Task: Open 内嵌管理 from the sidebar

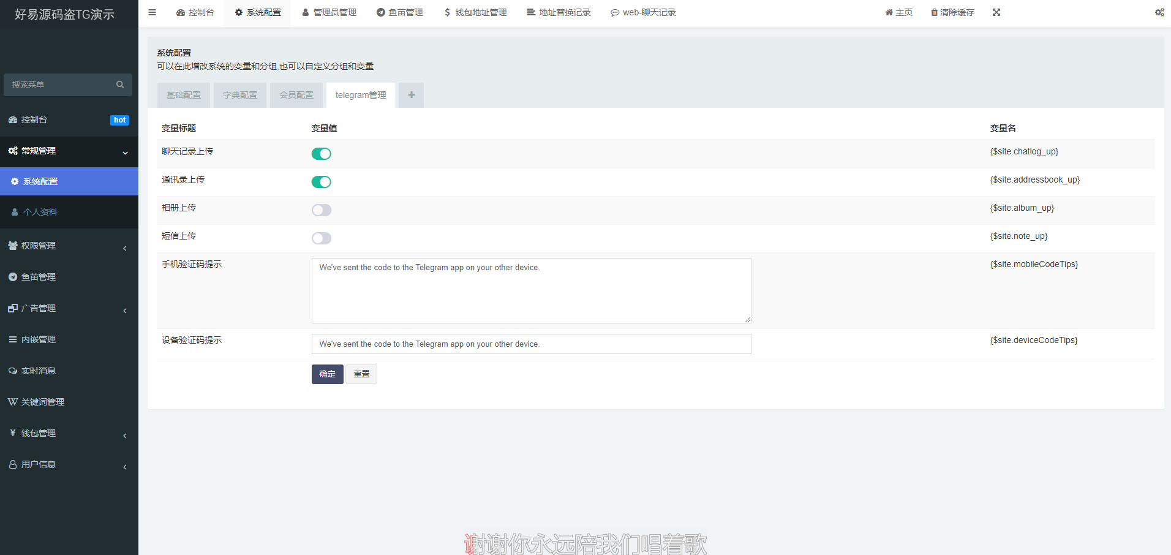Action: click(39, 339)
